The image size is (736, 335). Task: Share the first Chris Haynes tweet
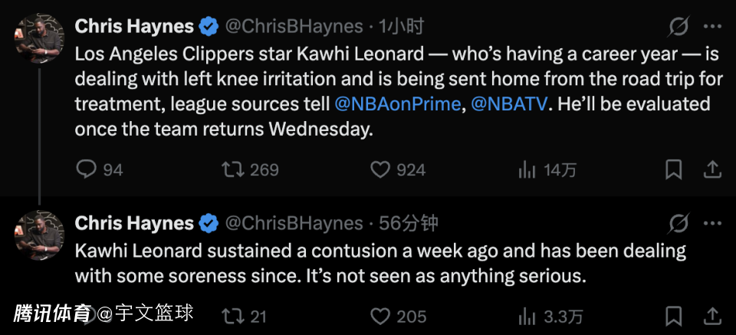pos(711,169)
